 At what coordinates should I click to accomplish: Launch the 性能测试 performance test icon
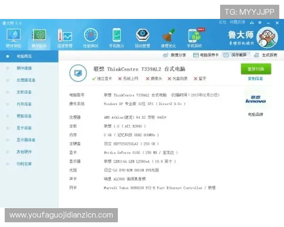point(91,37)
